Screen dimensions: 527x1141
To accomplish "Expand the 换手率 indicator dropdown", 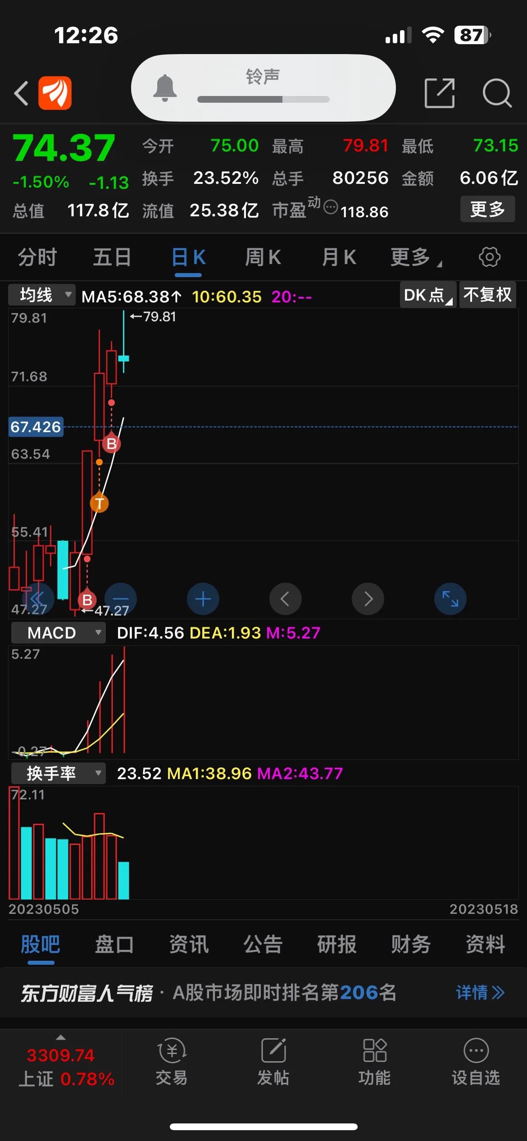I will pos(59,773).
